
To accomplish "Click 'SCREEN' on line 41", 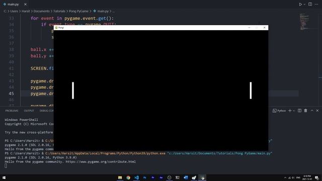I will tap(38, 68).
